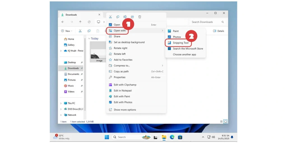287x143 pixels.
Task: Select Choose another app option
Action: pyautogui.click(x=184, y=54)
